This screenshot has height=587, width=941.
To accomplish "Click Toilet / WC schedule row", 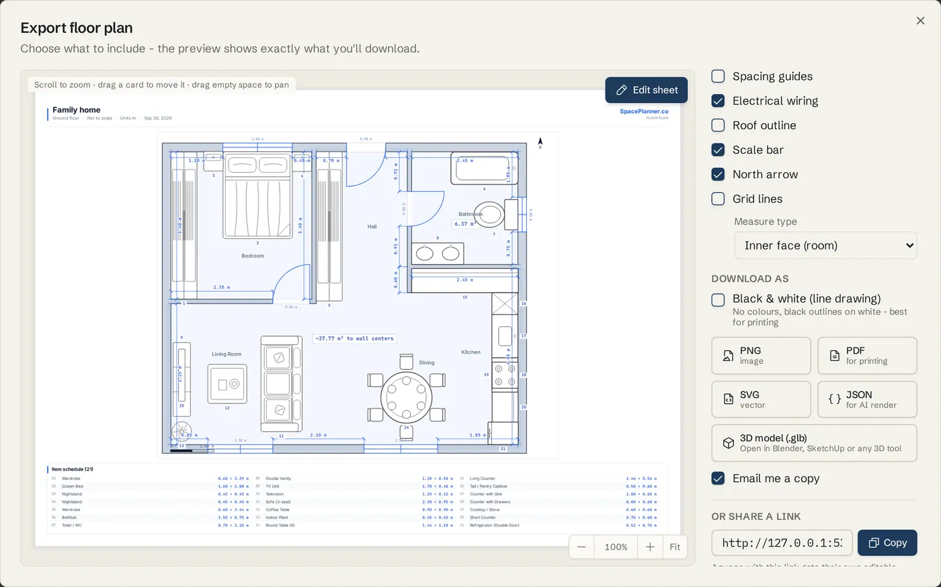I will pos(150,525).
